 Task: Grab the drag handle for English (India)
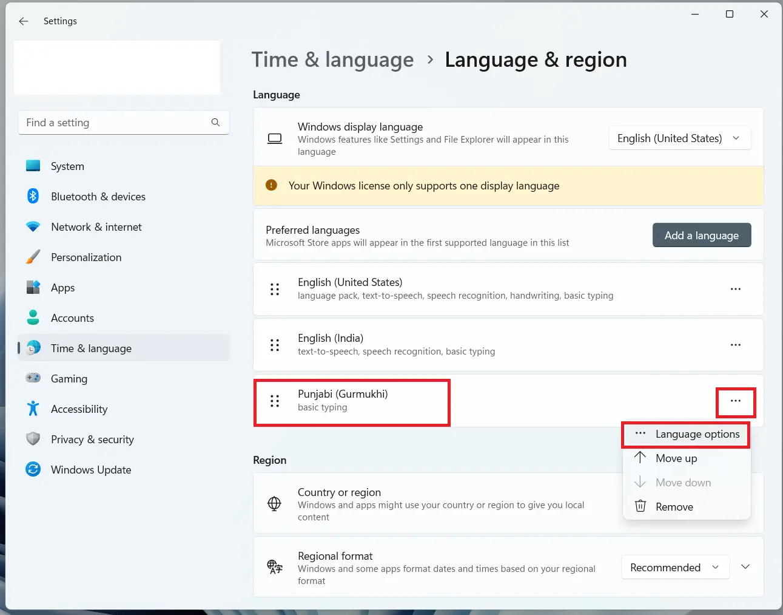275,345
